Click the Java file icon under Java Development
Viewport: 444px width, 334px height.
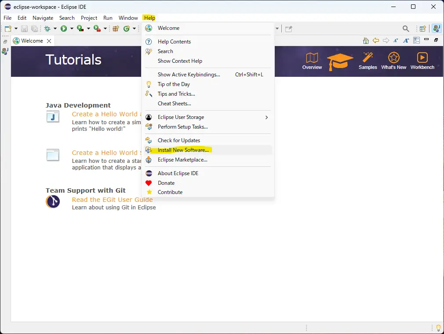pyautogui.click(x=53, y=116)
